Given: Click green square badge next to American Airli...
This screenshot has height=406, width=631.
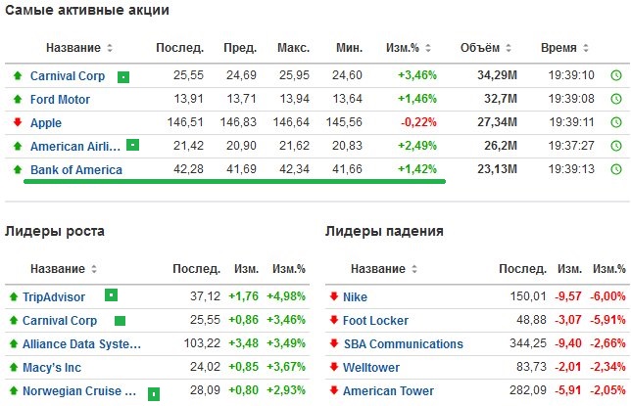Looking at the screenshot, I should 133,145.
